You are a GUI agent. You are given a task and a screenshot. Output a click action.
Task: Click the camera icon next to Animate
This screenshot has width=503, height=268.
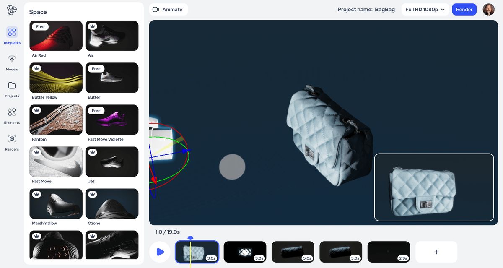click(x=156, y=9)
